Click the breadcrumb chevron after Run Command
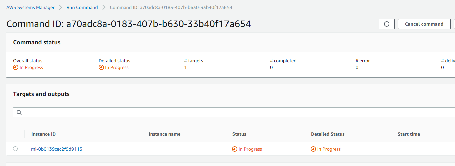Viewport: 455px width, 166px height. tap(104, 7)
